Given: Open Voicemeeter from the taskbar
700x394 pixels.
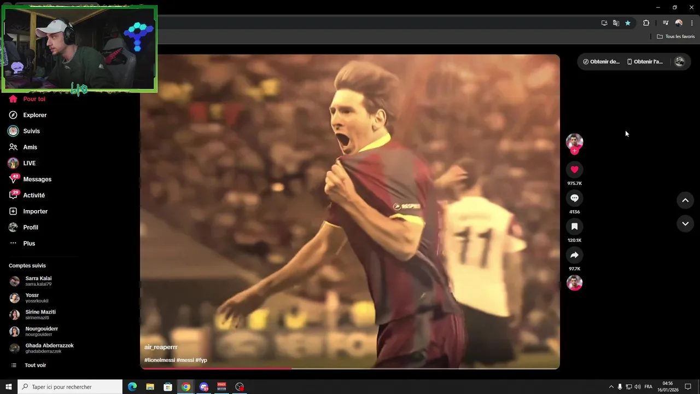Looking at the screenshot, I should 221,387.
